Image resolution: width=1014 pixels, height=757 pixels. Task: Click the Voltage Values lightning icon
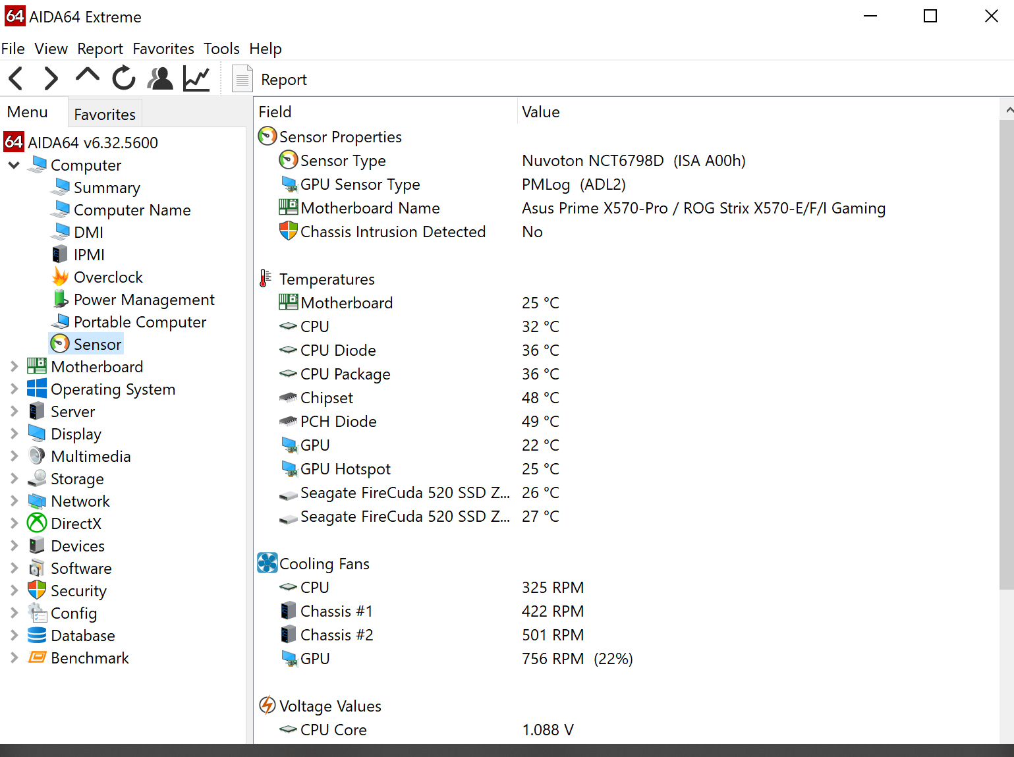point(267,705)
